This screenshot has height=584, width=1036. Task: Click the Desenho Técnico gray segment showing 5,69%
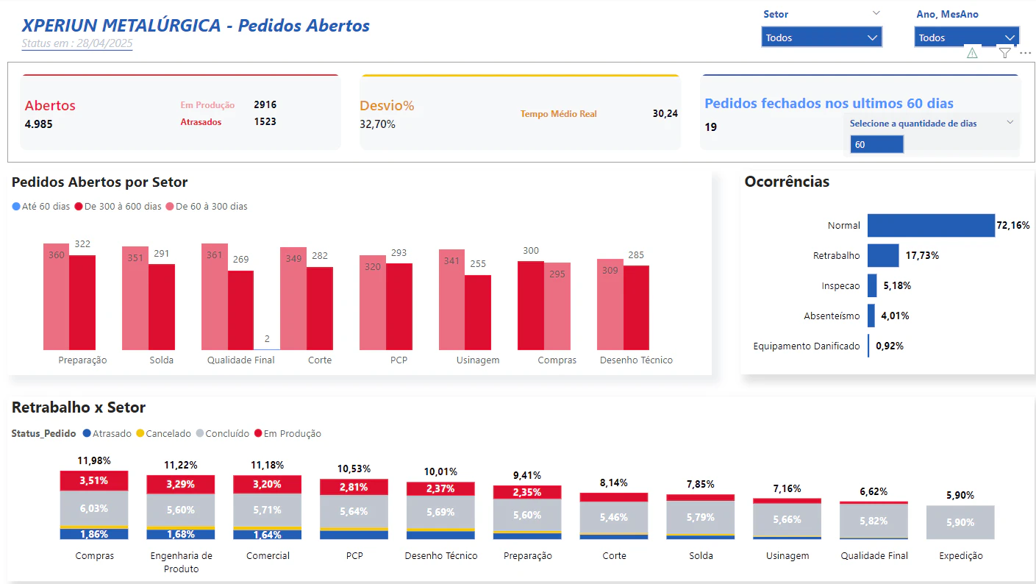tap(440, 512)
